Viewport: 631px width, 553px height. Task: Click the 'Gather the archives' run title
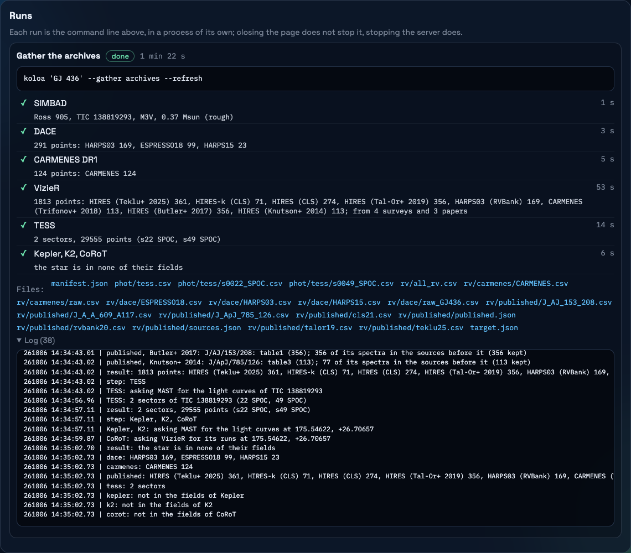(x=58, y=56)
